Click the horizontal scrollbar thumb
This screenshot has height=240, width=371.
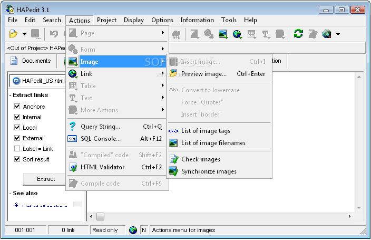click(100, 216)
